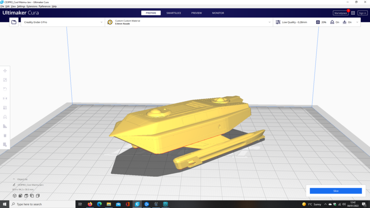
Task: Open the Extensions menu
Action: tap(32, 6)
